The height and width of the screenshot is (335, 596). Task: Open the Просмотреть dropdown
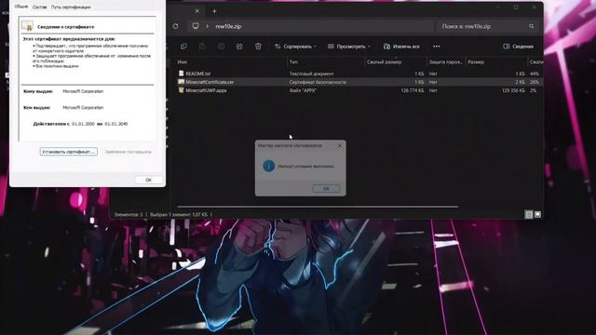point(349,47)
